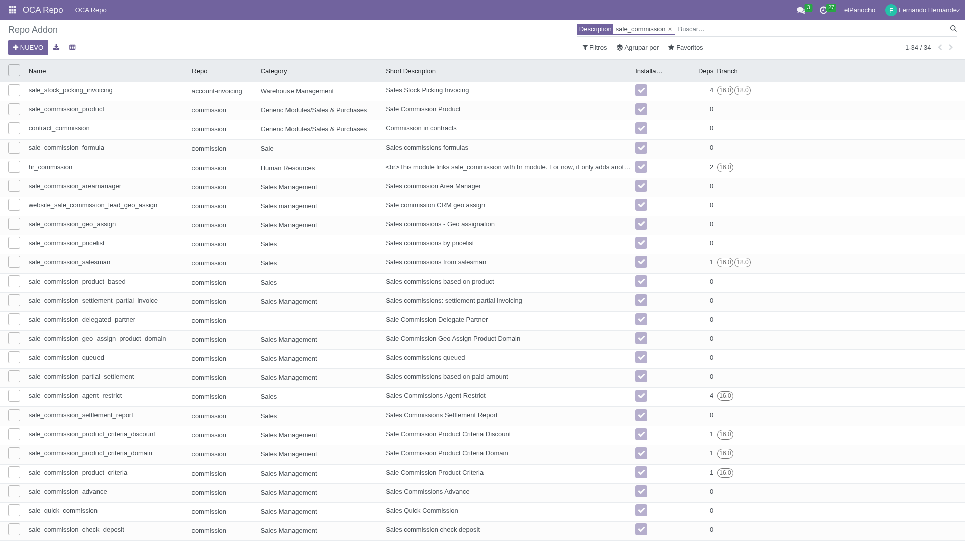Screen dimensions: 965x542
Task: Open the activities clock icon
Action: point(823,10)
